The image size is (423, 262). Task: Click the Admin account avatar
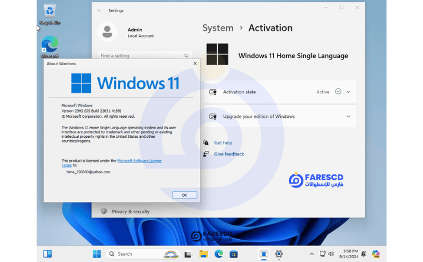(107, 32)
